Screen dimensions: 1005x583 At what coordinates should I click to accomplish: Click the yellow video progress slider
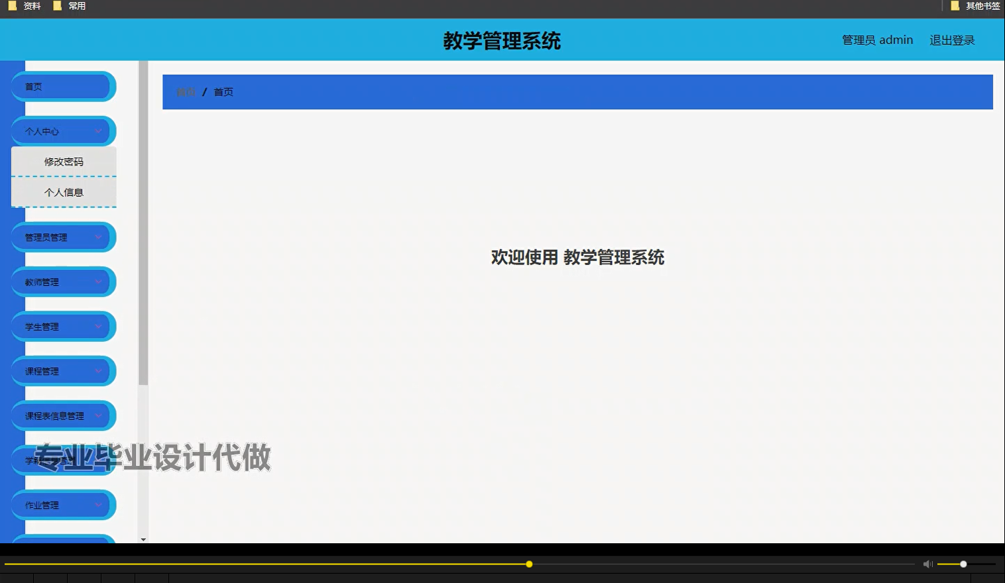(528, 564)
